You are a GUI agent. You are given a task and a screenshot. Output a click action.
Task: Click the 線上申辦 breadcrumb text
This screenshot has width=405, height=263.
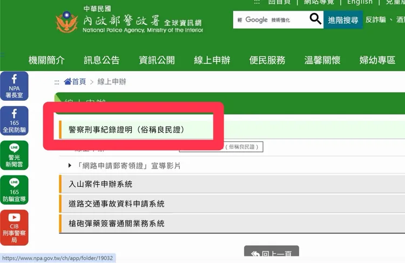[x=112, y=81]
